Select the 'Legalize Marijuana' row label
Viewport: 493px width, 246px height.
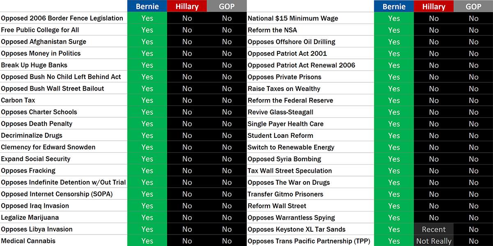(x=30, y=218)
